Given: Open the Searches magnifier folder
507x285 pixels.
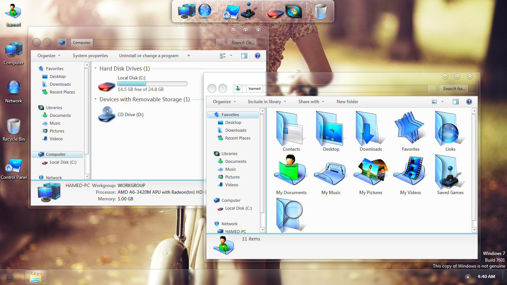Looking at the screenshot, I should 290,214.
